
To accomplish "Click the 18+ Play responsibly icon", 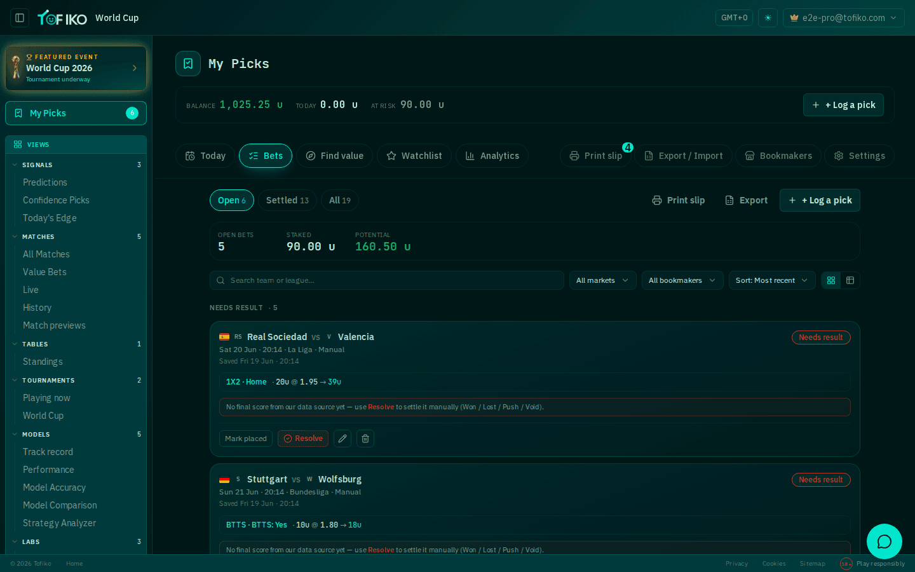I will (x=846, y=564).
